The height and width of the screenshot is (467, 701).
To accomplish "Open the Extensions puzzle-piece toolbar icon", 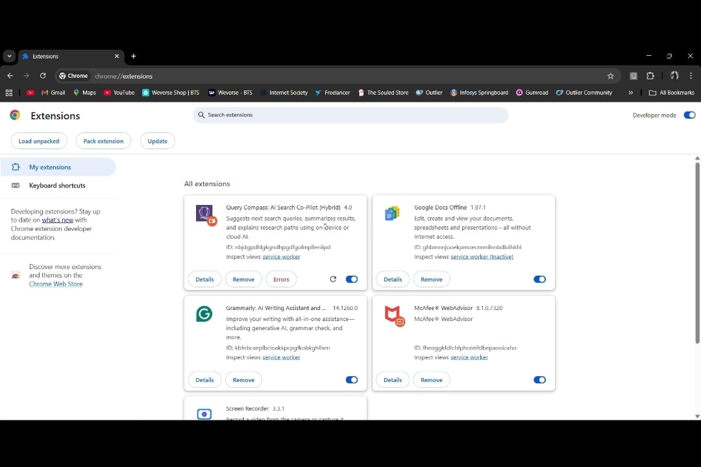I will click(x=650, y=76).
